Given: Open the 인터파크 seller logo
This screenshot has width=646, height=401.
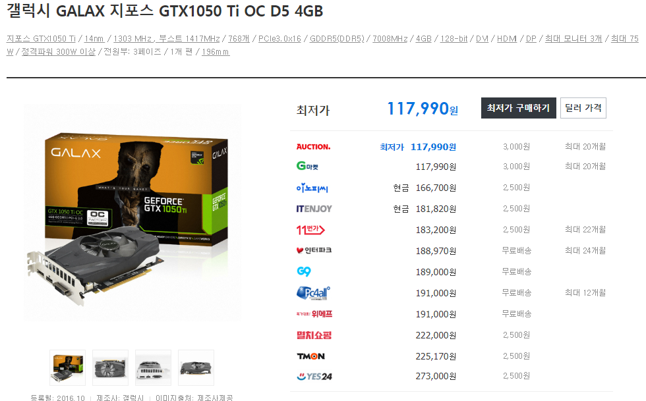Looking at the screenshot, I should click(x=314, y=250).
